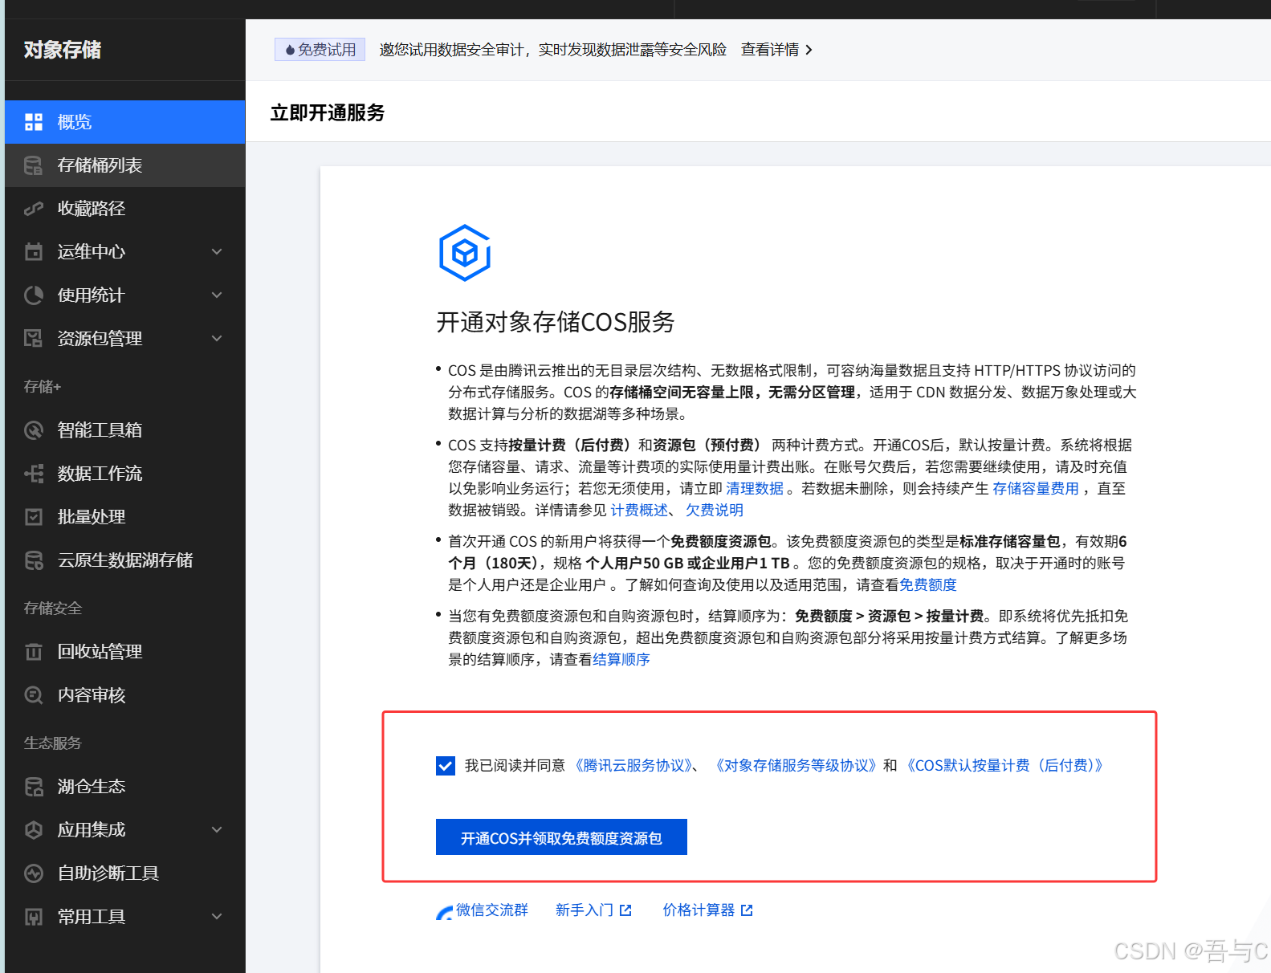Image resolution: width=1271 pixels, height=973 pixels.
Task: Click the WeChat group icon beside 微信交流群
Action: click(x=445, y=912)
